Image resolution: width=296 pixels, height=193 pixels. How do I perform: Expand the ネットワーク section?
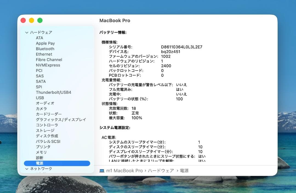tap(27, 169)
